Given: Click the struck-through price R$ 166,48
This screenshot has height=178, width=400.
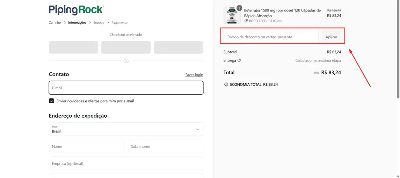Looking at the screenshot, I should tap(334, 10).
